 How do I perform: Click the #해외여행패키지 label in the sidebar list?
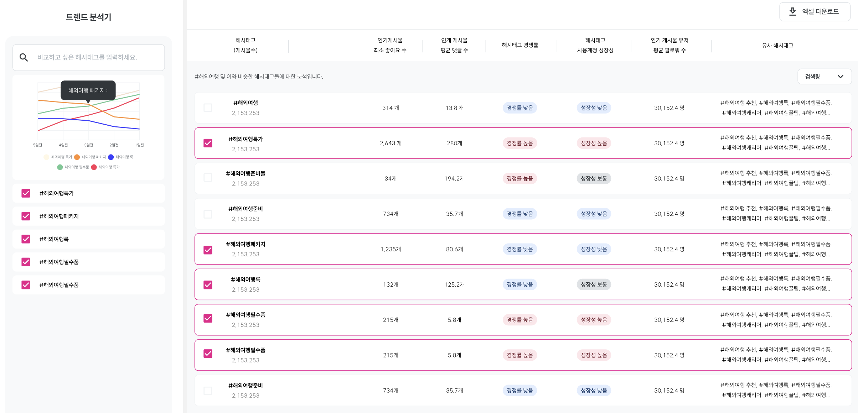pyautogui.click(x=59, y=216)
